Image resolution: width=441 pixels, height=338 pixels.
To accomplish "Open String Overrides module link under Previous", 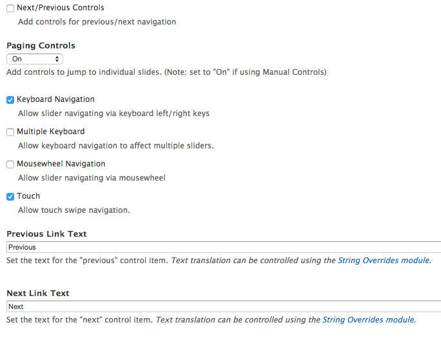I will tap(384, 261).
